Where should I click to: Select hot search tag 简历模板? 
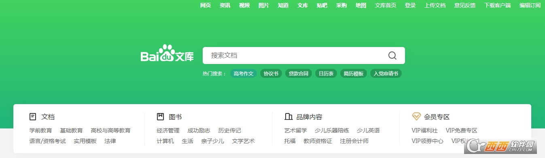click(354, 74)
